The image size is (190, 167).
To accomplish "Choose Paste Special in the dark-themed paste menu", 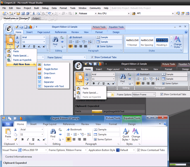I will [90, 92].
